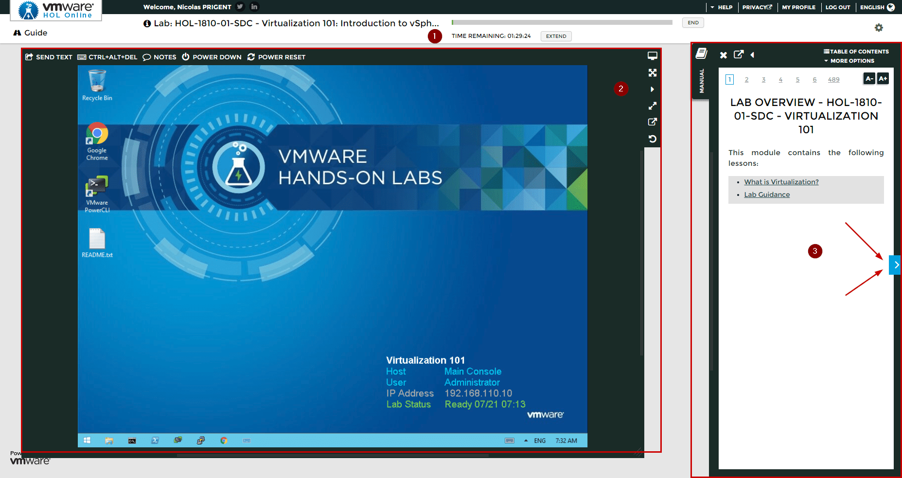
Task: Open the What is Virtualization? link
Action: [x=781, y=182]
